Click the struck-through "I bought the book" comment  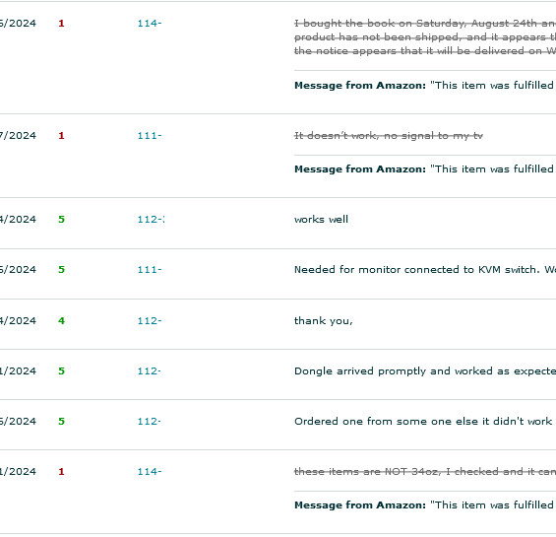425,36
